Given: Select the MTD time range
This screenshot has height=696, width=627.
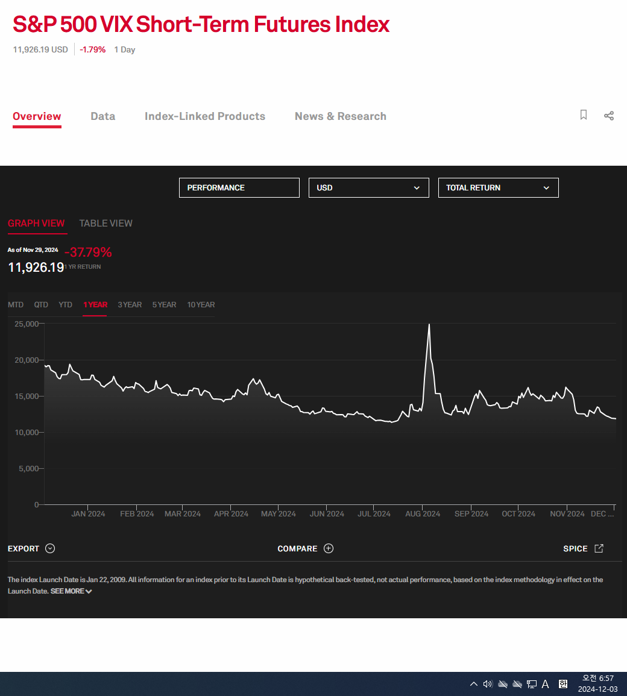Looking at the screenshot, I should (16, 304).
